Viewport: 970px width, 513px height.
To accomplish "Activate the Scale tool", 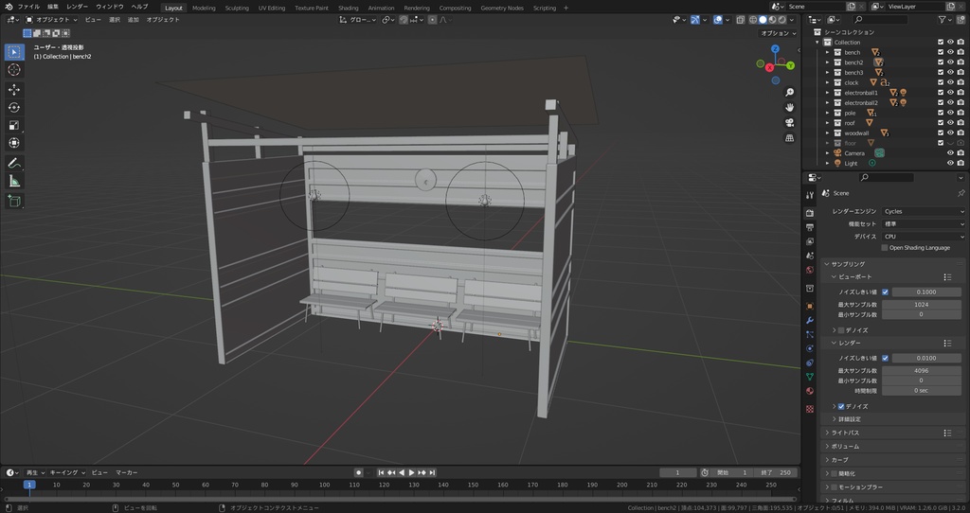I will 14,125.
